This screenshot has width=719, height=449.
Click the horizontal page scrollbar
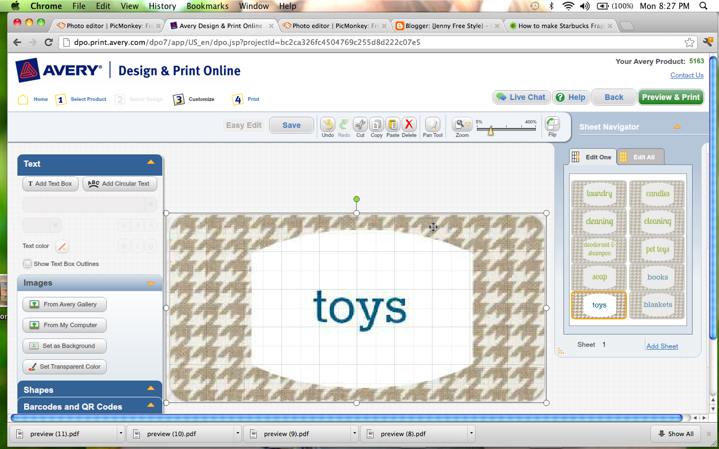[347, 418]
